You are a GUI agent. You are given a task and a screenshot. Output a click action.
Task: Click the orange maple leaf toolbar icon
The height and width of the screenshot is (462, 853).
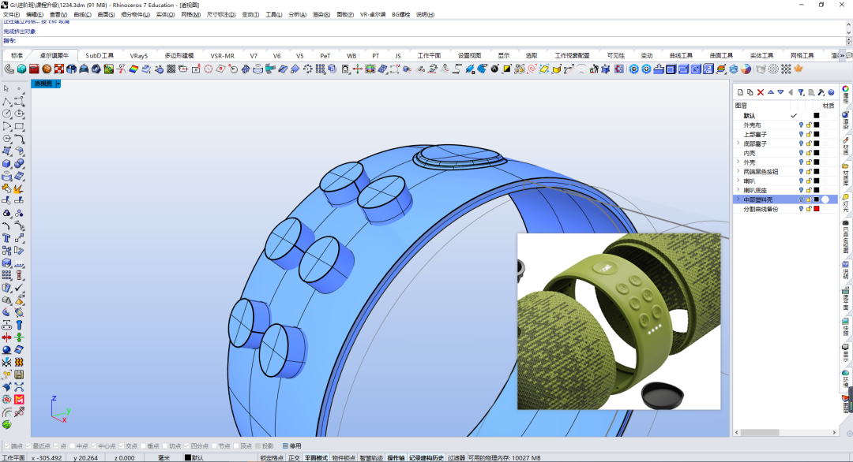click(x=799, y=69)
